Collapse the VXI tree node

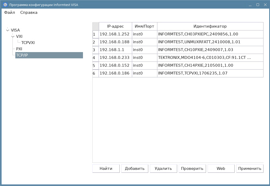coord(13,36)
